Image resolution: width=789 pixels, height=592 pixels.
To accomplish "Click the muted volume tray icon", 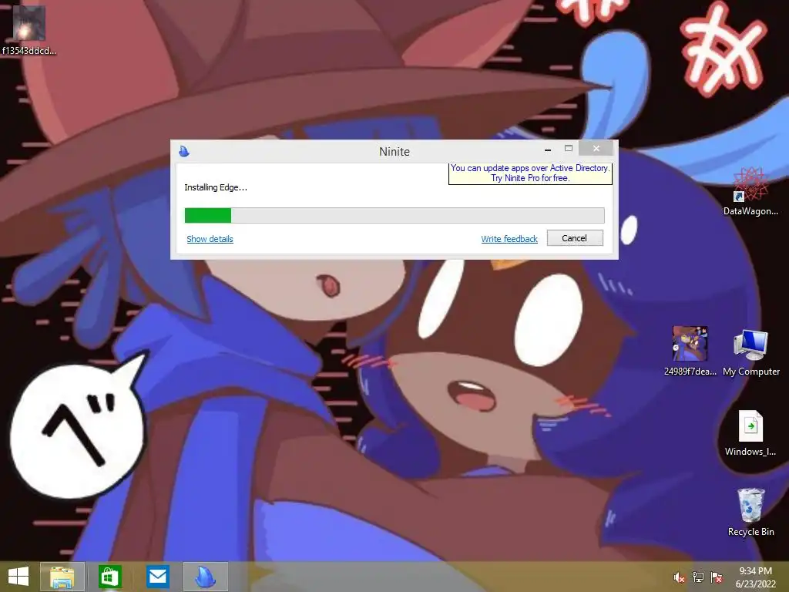I will click(679, 578).
